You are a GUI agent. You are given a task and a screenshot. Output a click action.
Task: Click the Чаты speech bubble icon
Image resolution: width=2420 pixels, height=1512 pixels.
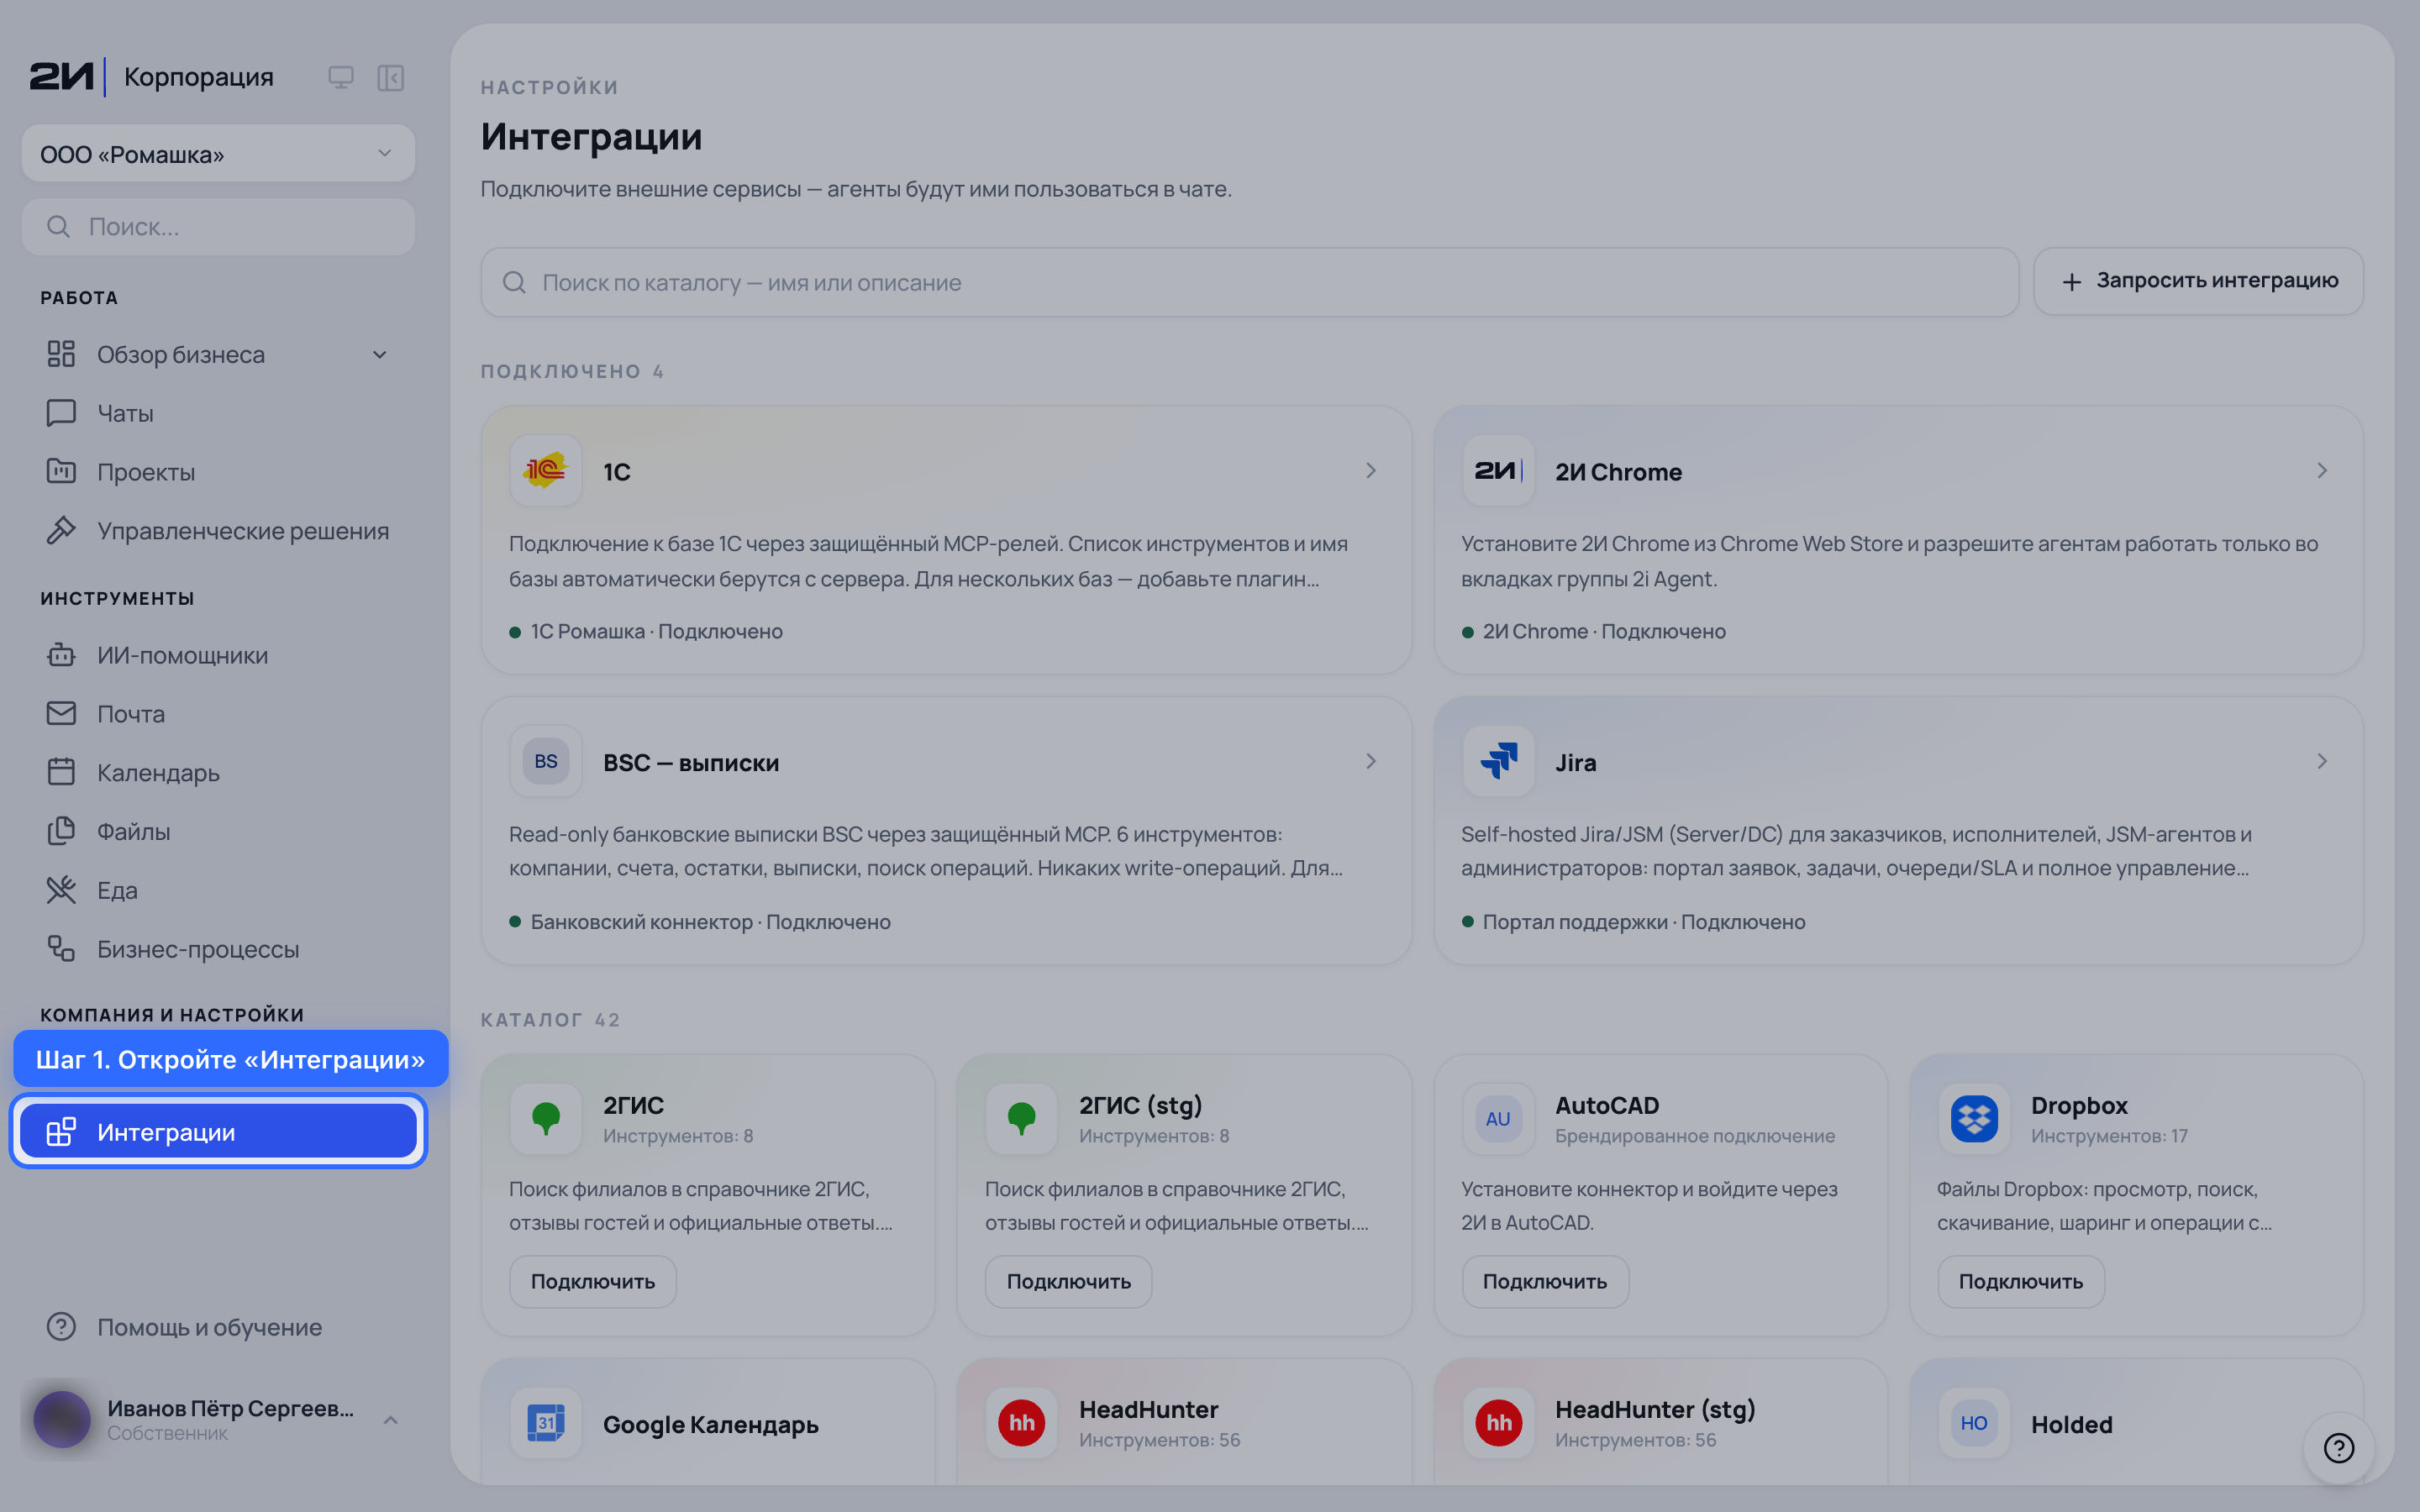click(61, 413)
